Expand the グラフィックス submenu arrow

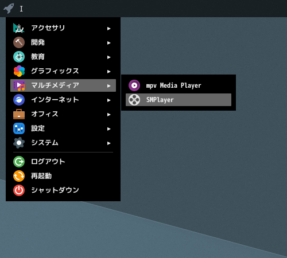point(109,72)
